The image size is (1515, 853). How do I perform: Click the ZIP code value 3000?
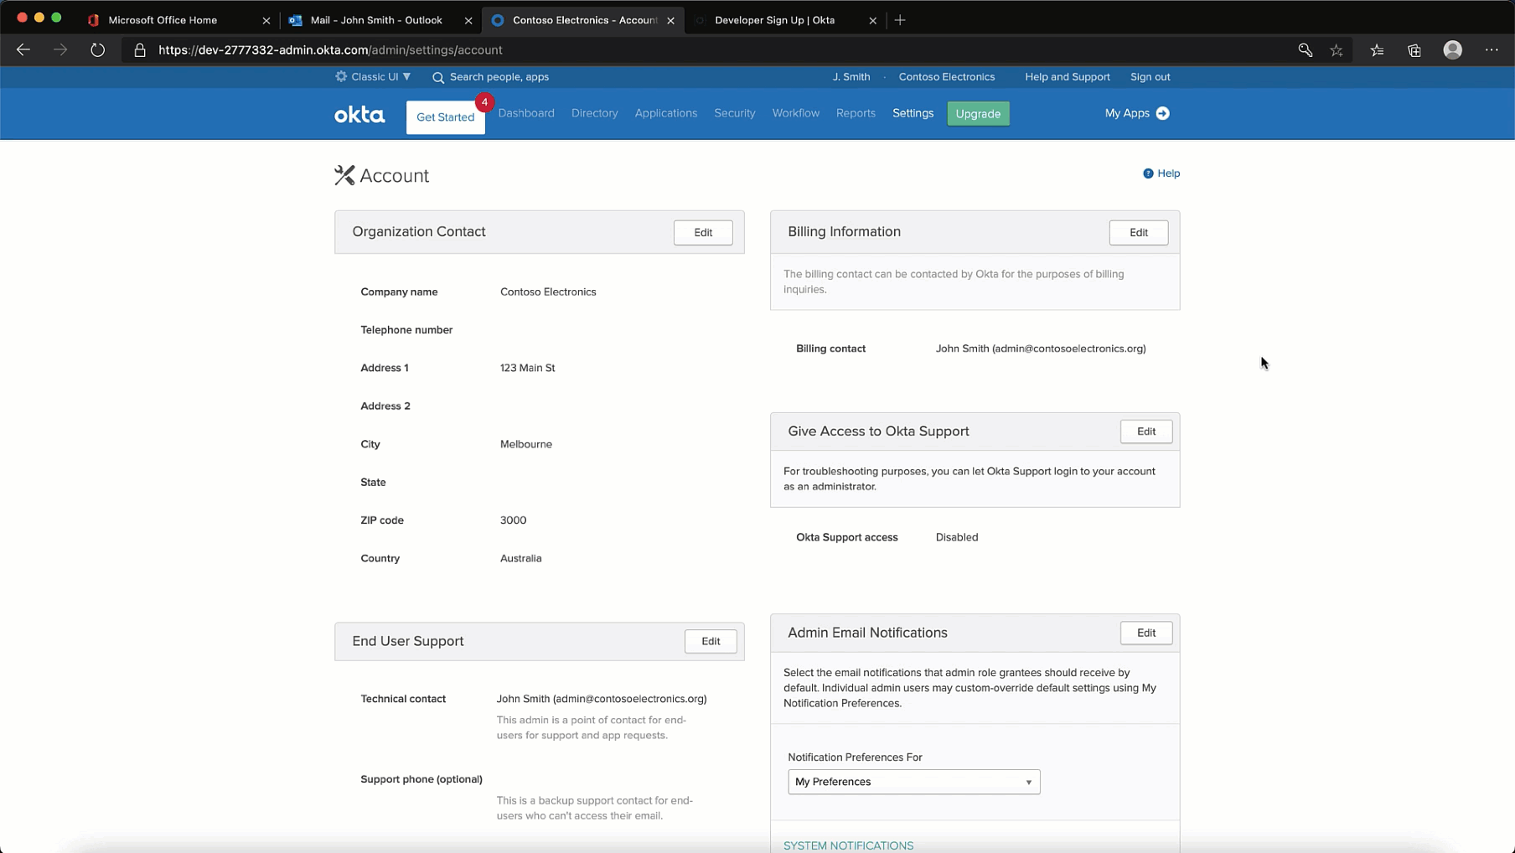tap(514, 520)
